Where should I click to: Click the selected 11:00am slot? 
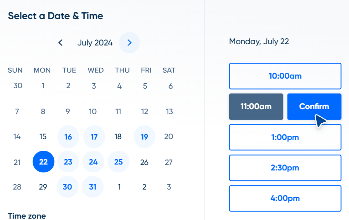tap(256, 107)
